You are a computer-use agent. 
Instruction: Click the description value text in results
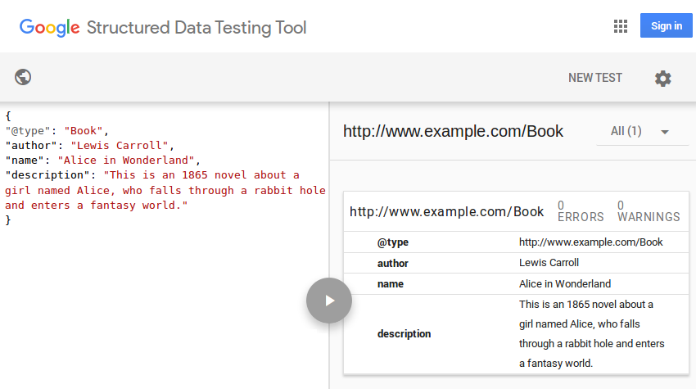point(592,334)
